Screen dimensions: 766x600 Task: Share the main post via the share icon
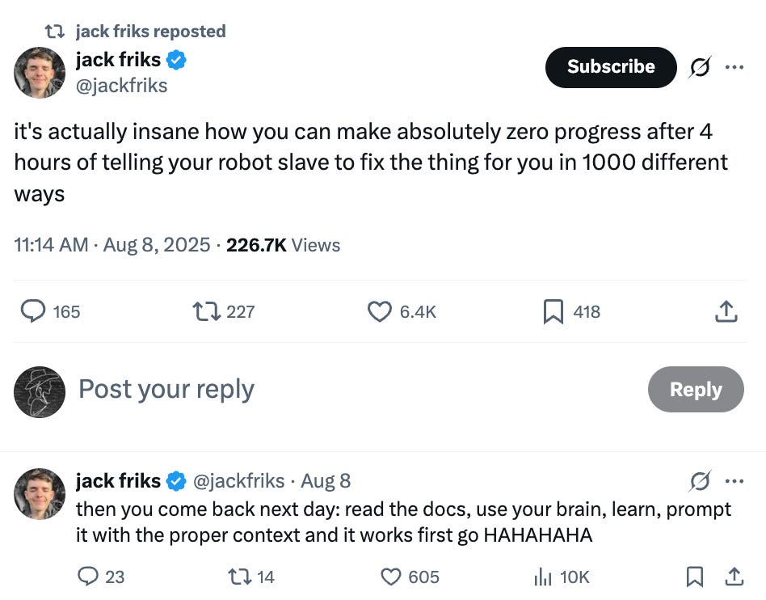pos(726,311)
